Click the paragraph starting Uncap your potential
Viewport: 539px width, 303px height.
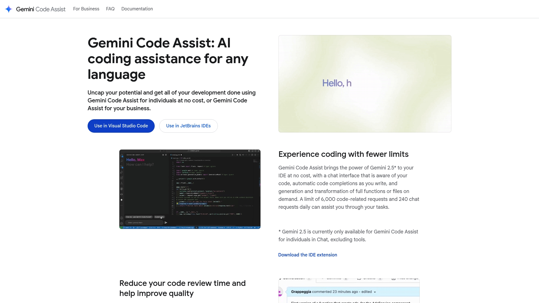pos(172,100)
